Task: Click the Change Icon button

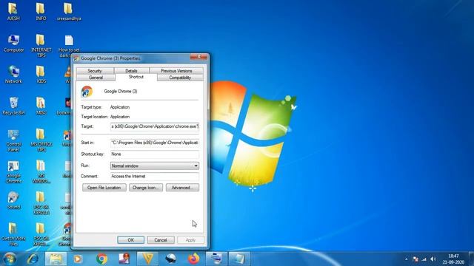Action: pos(146,188)
